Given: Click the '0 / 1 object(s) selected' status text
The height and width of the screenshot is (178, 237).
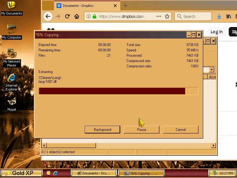Looking at the screenshot, I should tap(58, 152).
